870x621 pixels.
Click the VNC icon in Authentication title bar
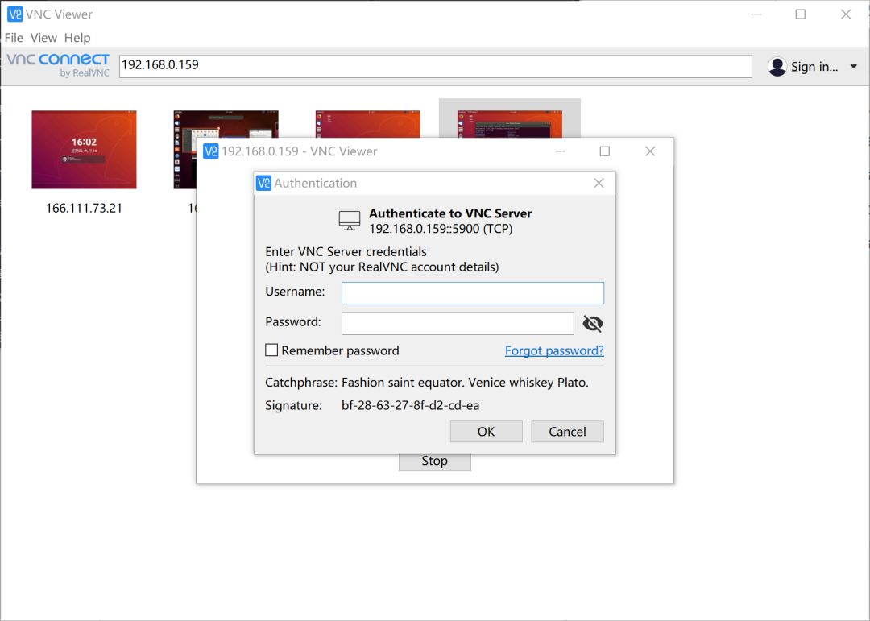pyautogui.click(x=263, y=183)
